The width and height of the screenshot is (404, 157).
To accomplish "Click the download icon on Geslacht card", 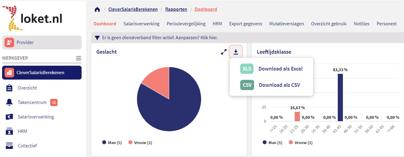I will pyautogui.click(x=236, y=52).
